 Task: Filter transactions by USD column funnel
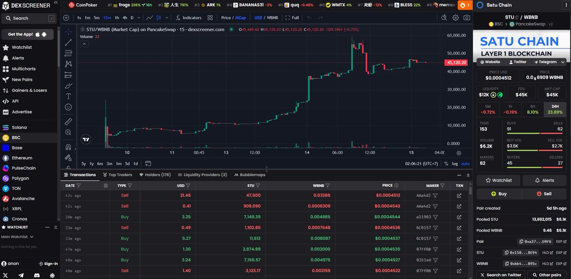pyautogui.click(x=188, y=186)
